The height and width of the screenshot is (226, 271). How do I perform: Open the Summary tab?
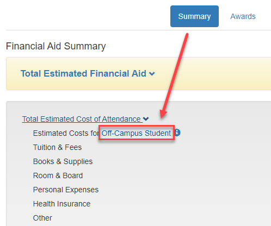(x=194, y=16)
